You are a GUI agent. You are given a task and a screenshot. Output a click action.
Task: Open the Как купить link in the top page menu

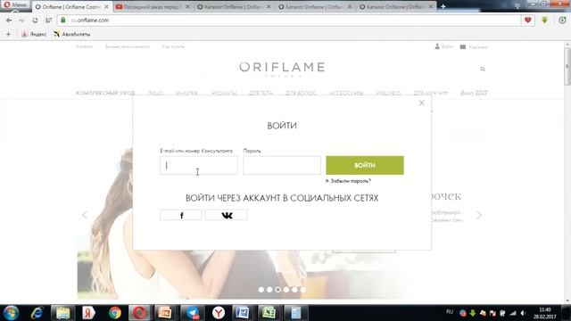(x=173, y=46)
